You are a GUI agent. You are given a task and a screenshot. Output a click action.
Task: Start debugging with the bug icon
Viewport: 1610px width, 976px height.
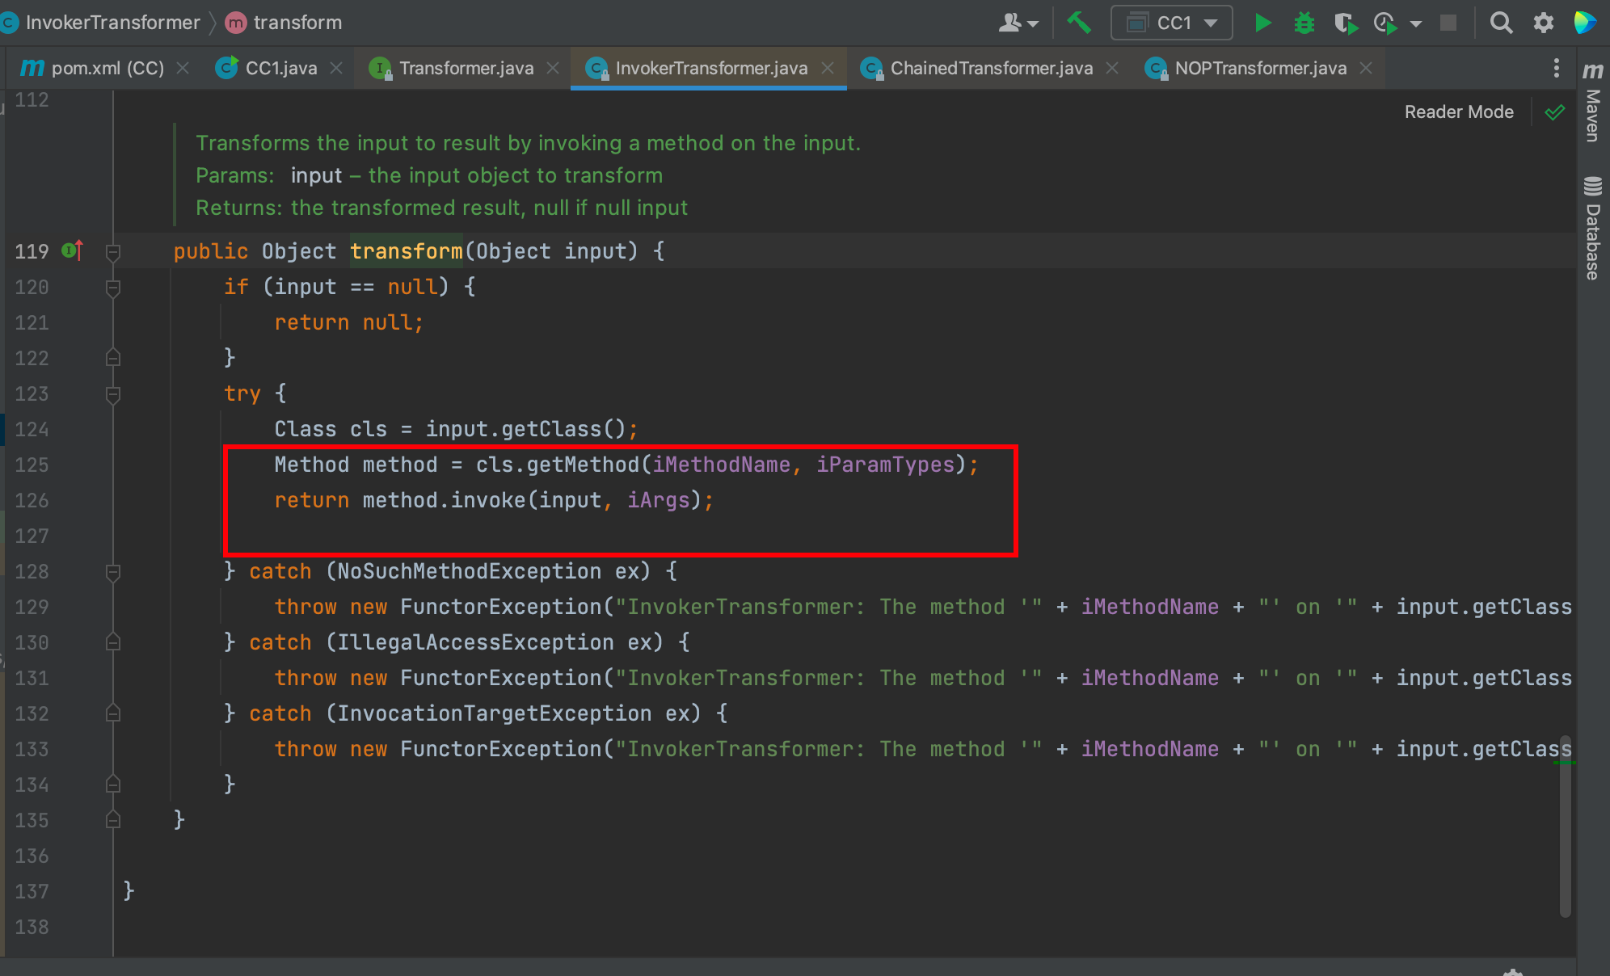[x=1304, y=23]
